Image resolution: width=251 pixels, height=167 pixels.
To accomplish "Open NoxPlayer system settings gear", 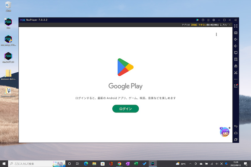I will coord(214,20).
